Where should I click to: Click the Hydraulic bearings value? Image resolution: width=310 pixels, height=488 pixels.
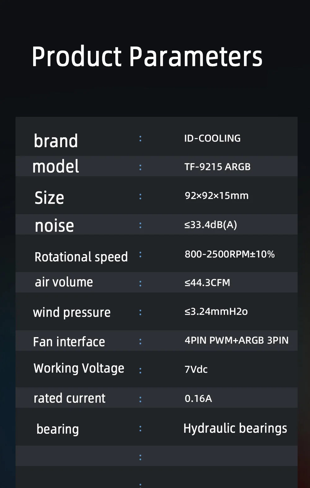(x=235, y=428)
